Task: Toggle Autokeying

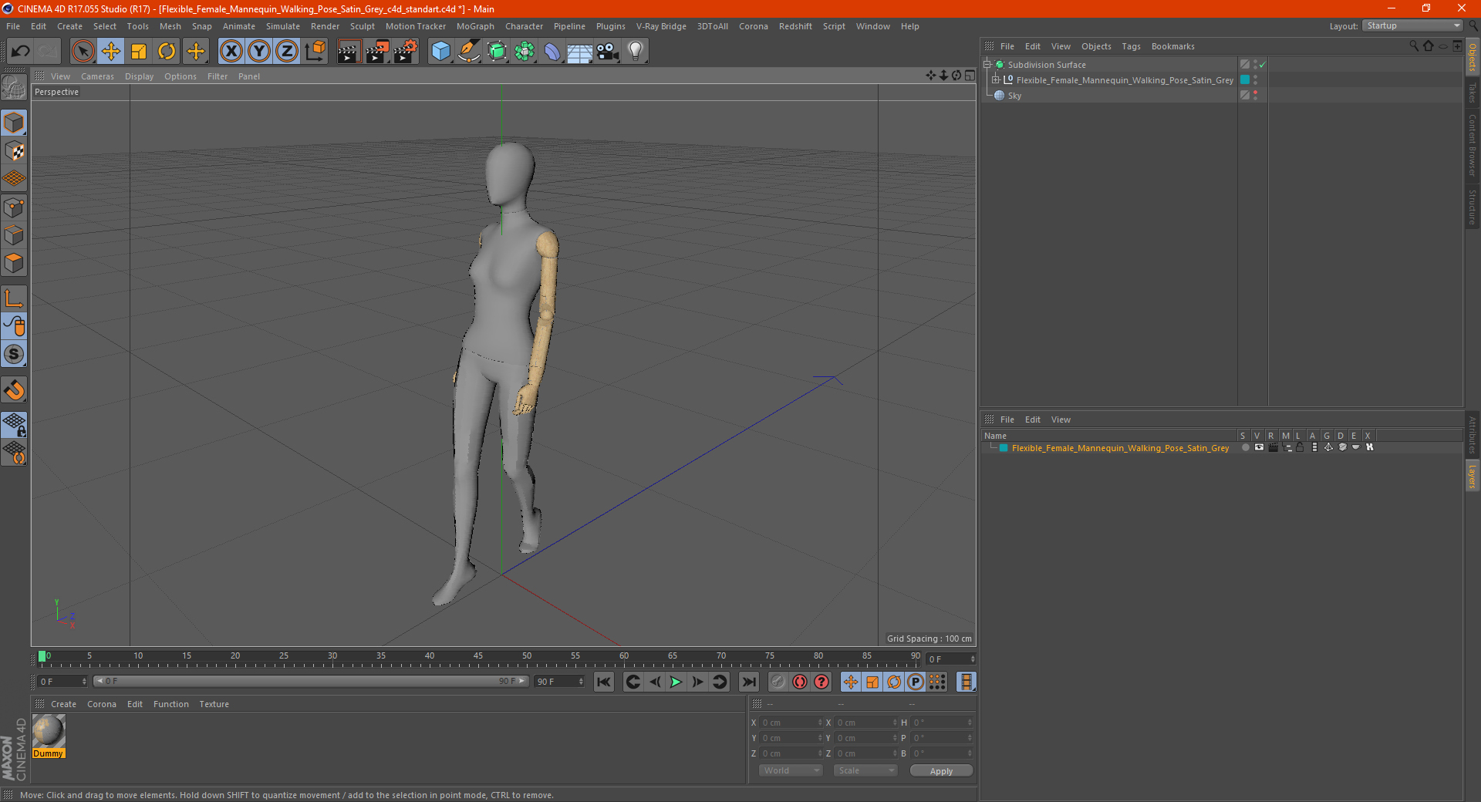Action: pyautogui.click(x=800, y=682)
